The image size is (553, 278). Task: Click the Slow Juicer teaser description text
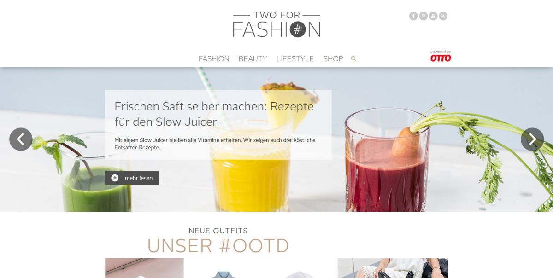[x=215, y=144]
